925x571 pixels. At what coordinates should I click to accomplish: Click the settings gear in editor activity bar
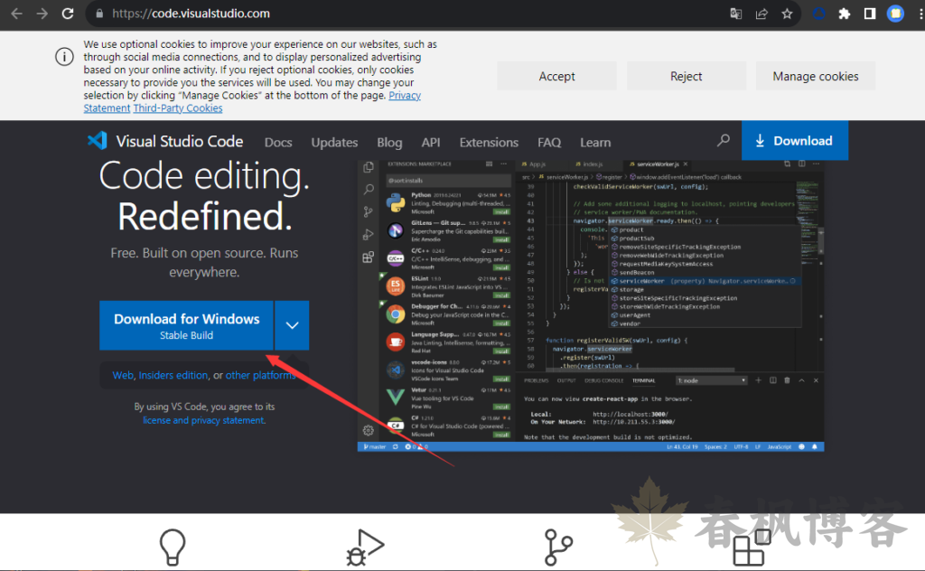click(369, 430)
